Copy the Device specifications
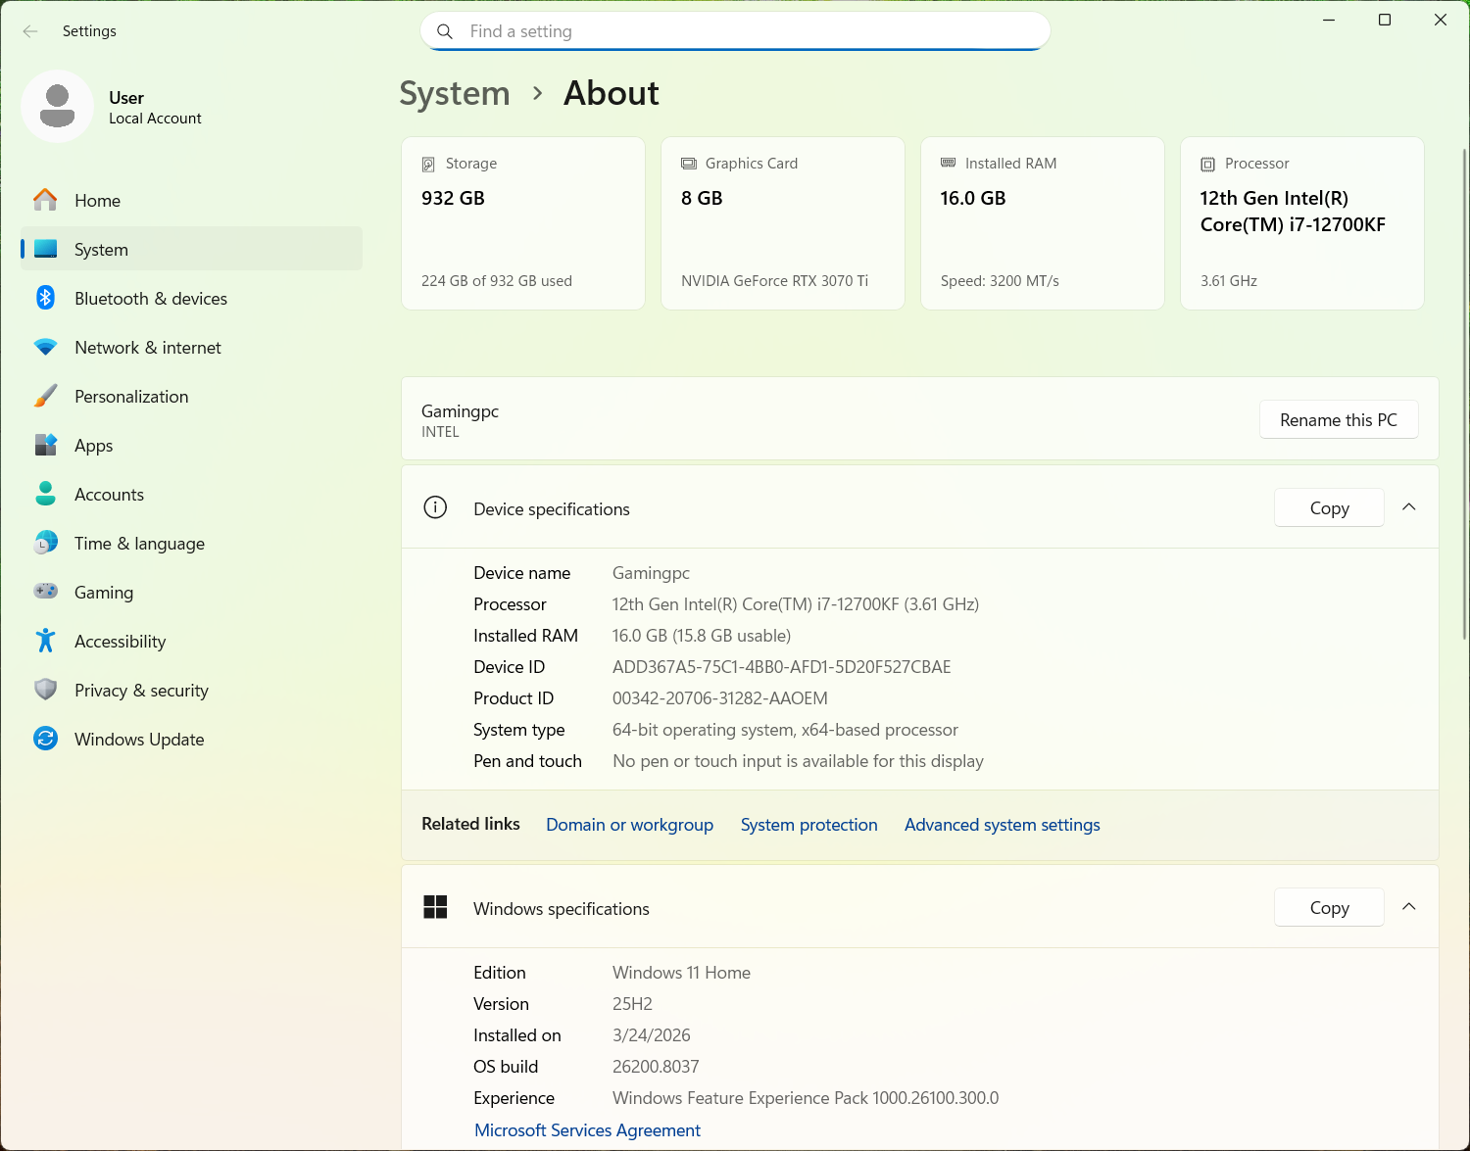This screenshot has width=1470, height=1151. click(x=1329, y=507)
